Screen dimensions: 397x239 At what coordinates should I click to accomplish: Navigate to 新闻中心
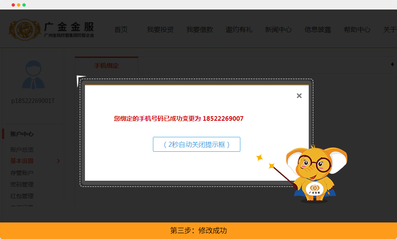[x=278, y=30]
